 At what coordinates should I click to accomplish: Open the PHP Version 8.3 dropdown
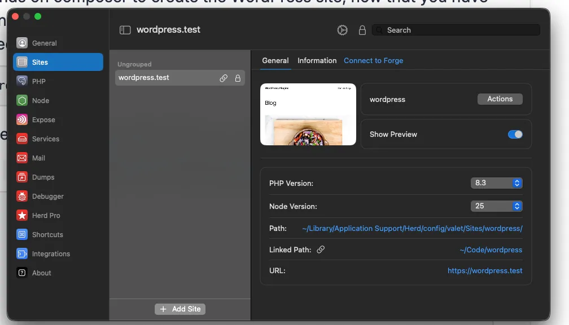pos(496,182)
